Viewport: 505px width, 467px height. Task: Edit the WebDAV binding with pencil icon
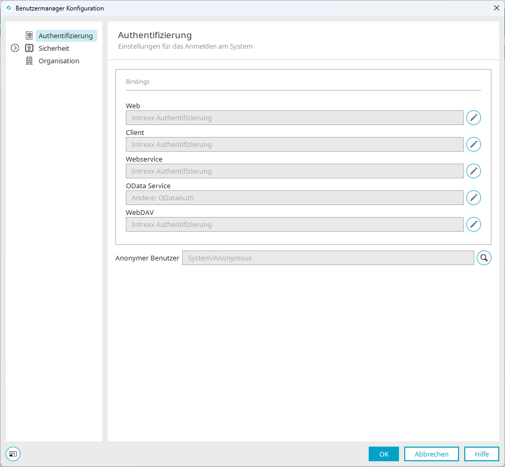click(473, 224)
